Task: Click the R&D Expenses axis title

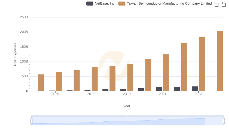Action: pyautogui.click(x=15, y=54)
